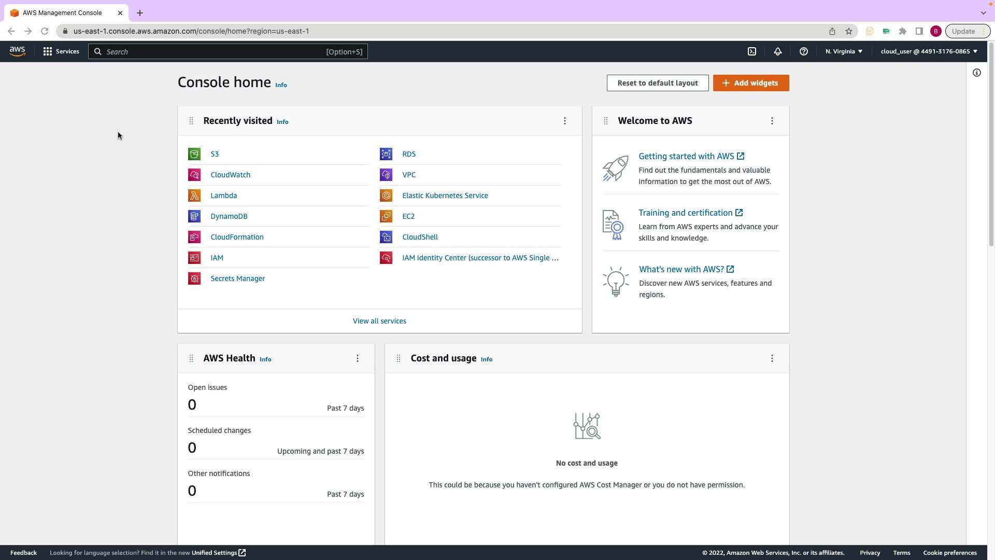
Task: Open Recently visited widget options menu
Action: (x=565, y=121)
